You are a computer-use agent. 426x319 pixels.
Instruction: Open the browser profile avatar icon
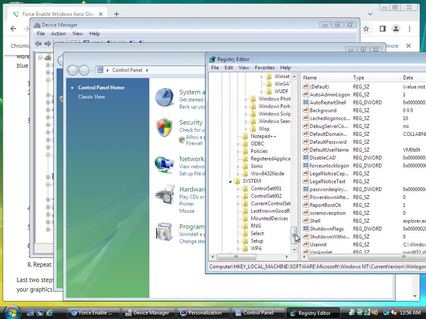(x=396, y=29)
